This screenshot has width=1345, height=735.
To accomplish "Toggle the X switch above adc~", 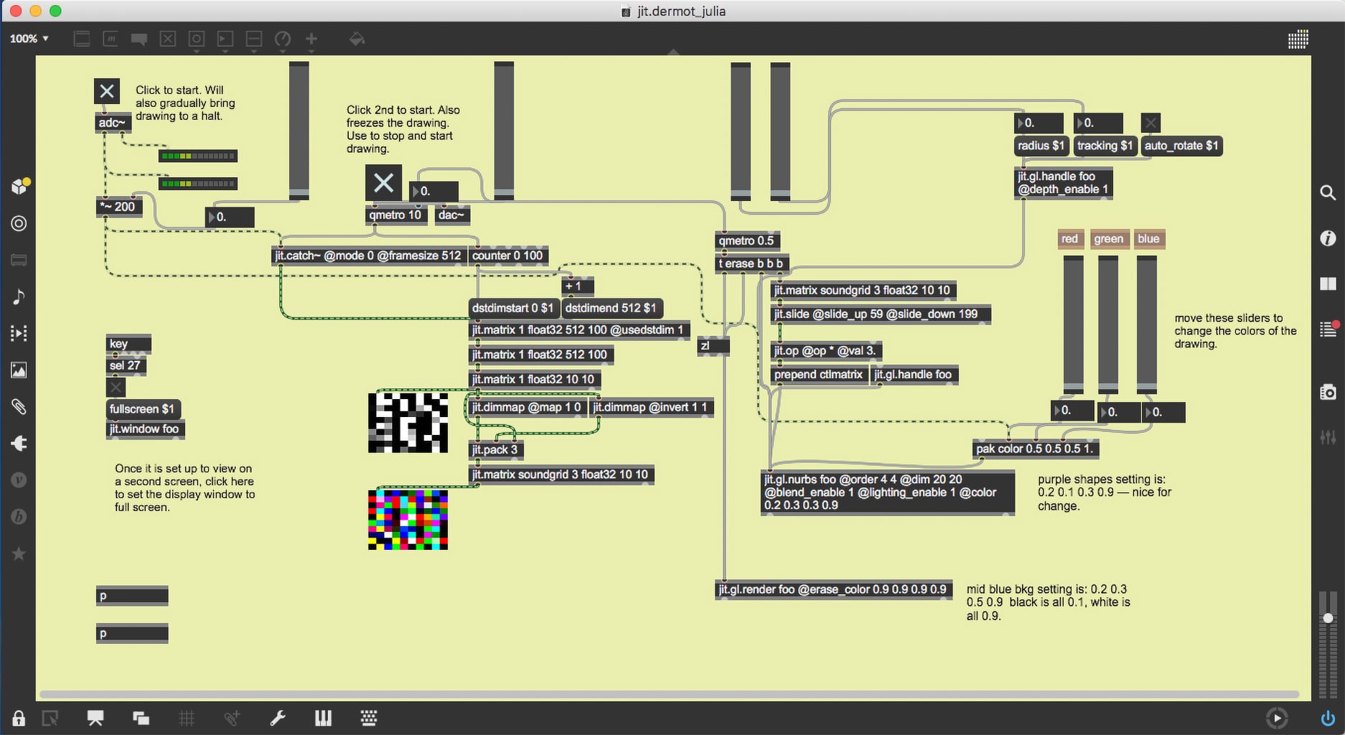I will click(107, 91).
